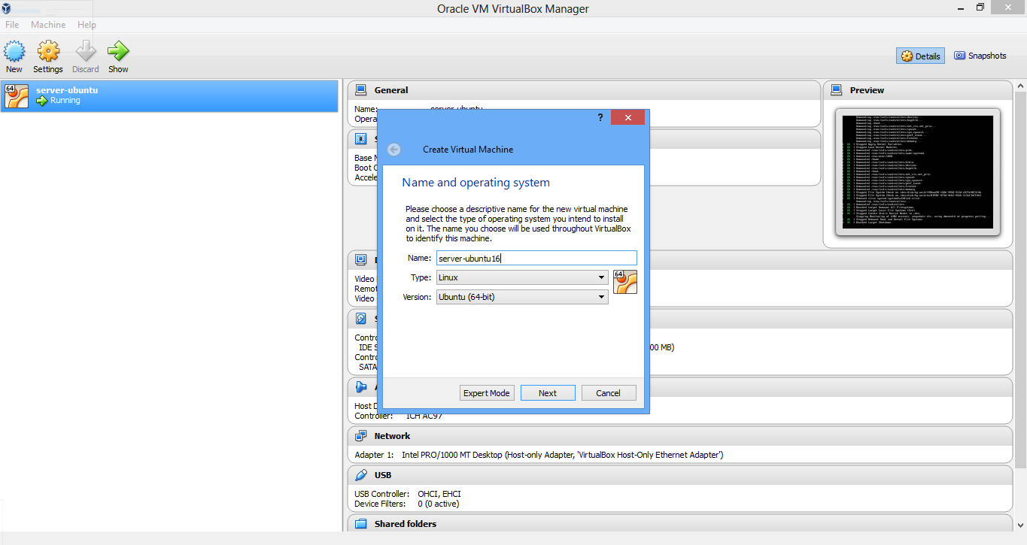Open the Version dropdown showing Ubuntu (64-bit)
This screenshot has height=545, width=1027.
coord(522,297)
